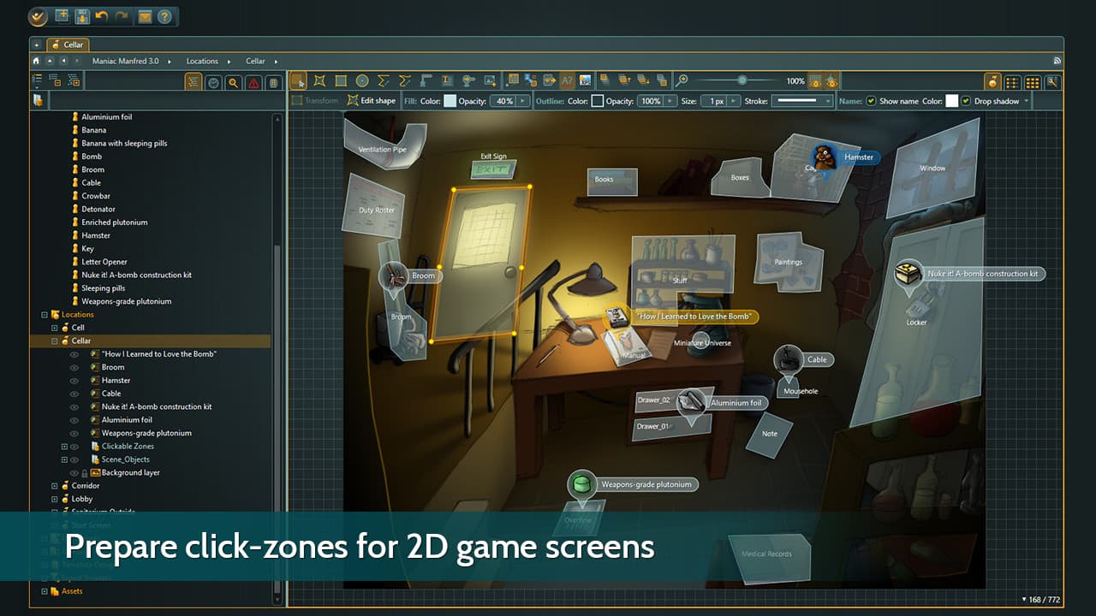Click the zoom level slider handle
The image size is (1096, 616).
click(742, 80)
